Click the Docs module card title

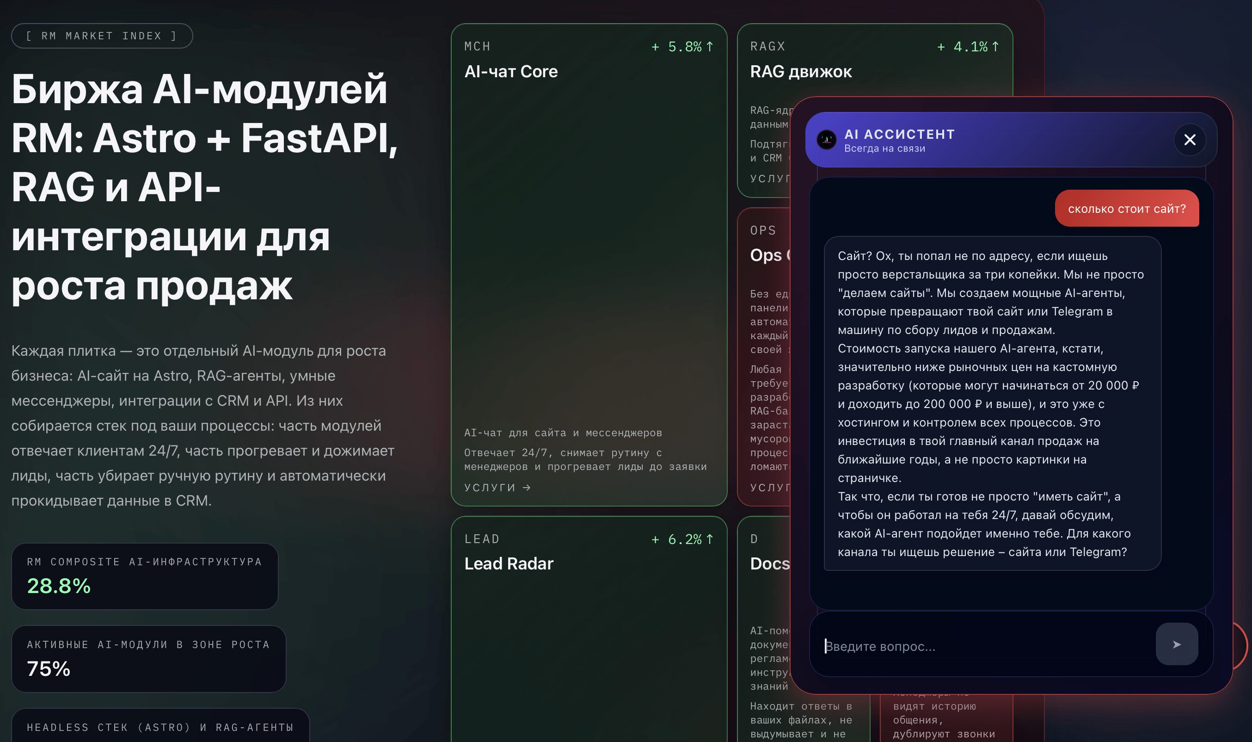769,563
